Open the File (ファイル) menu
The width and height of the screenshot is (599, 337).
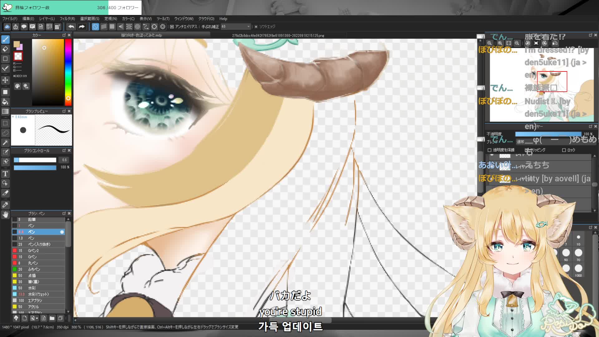point(10,19)
